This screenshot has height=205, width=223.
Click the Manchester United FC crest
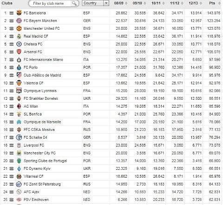point(19,28)
